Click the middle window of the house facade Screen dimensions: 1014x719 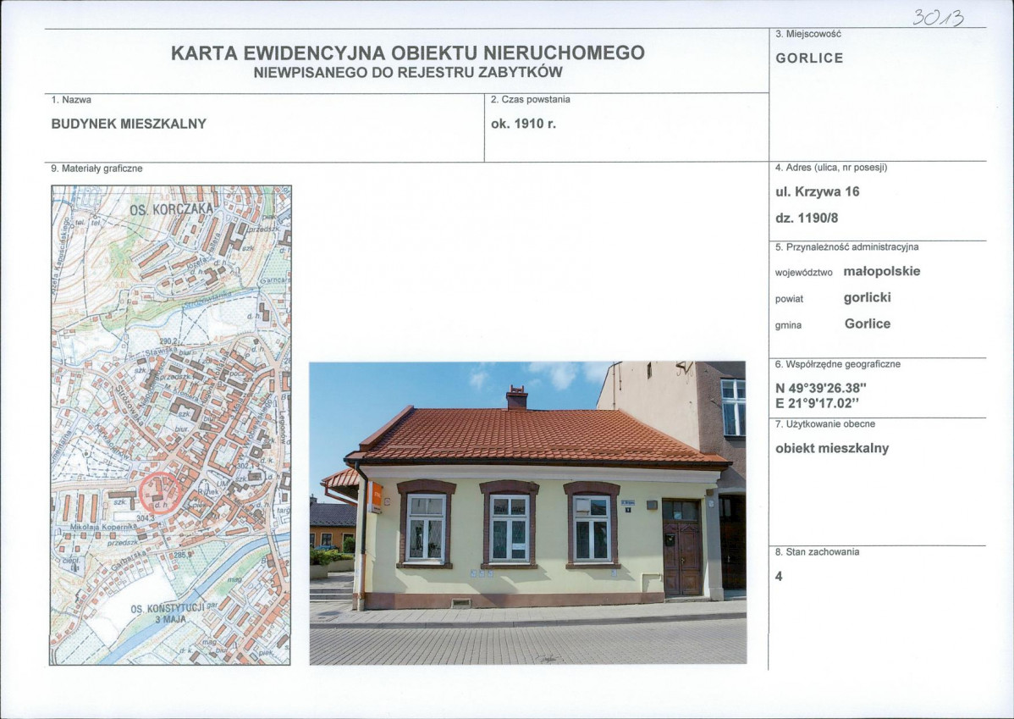tap(510, 526)
